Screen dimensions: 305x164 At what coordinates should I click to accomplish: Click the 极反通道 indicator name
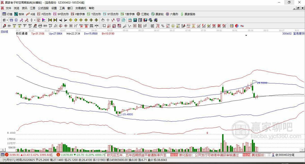22,33
